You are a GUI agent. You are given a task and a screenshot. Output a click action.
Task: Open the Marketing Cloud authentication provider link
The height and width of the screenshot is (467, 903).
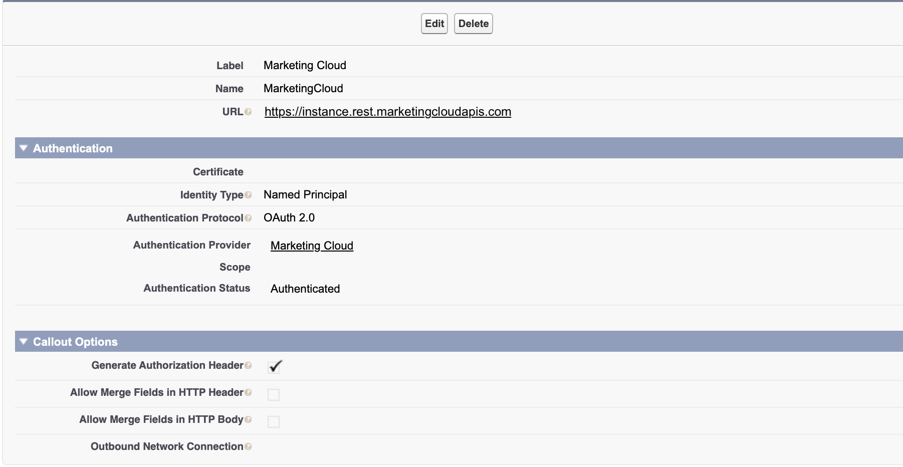click(x=312, y=246)
